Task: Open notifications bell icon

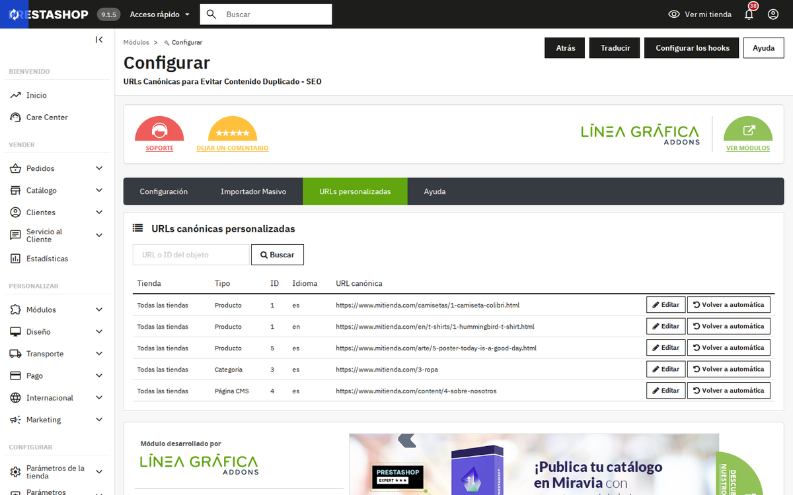Action: pos(749,14)
